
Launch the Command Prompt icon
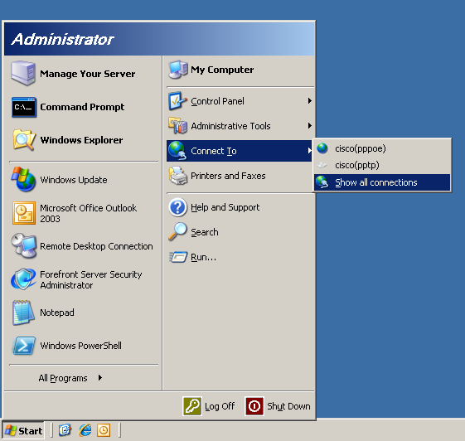pyautogui.click(x=24, y=107)
